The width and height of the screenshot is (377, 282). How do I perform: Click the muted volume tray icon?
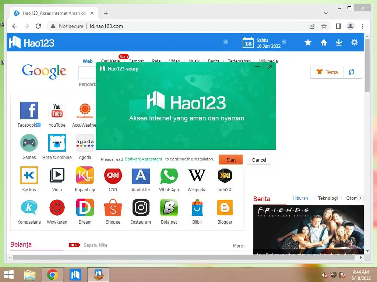pyautogui.click(x=325, y=275)
